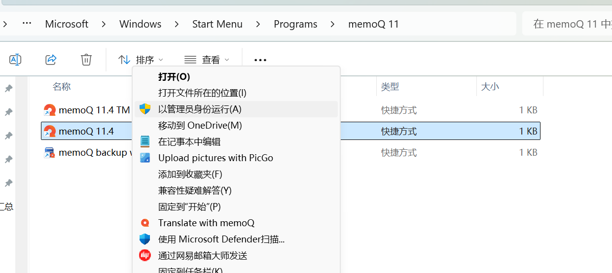
Task: Go to Windows in breadcrumb path
Action: tap(141, 24)
